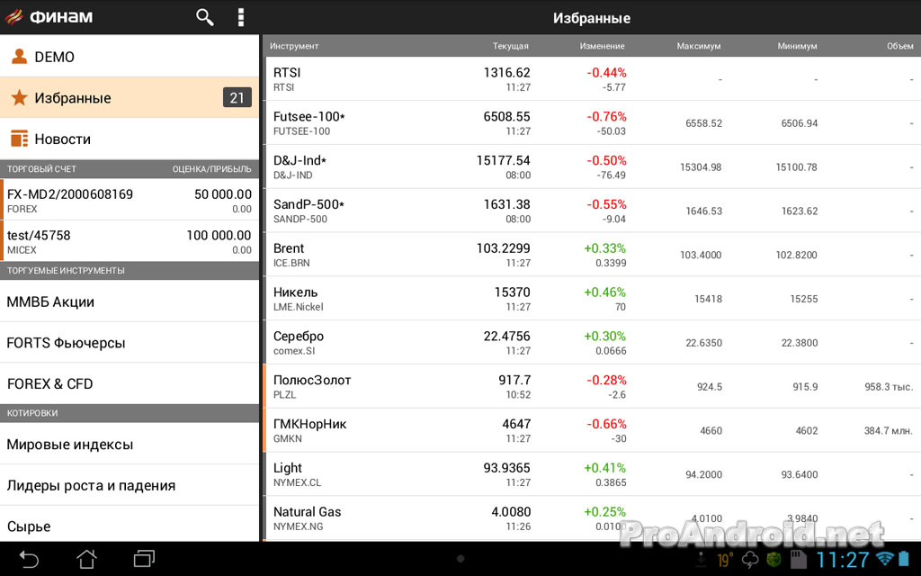Tap the star icon beside Избранные
This screenshot has width=921, height=576.
[x=20, y=97]
